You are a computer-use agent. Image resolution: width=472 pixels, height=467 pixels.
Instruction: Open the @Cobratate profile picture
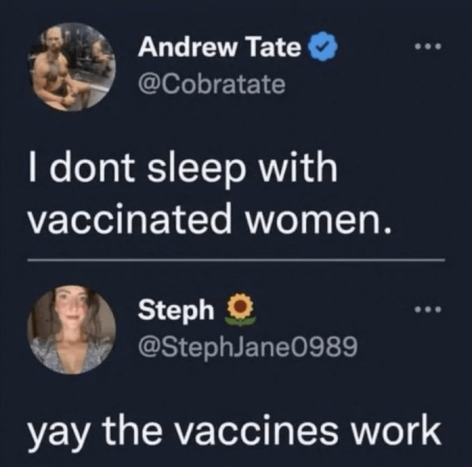click(71, 69)
